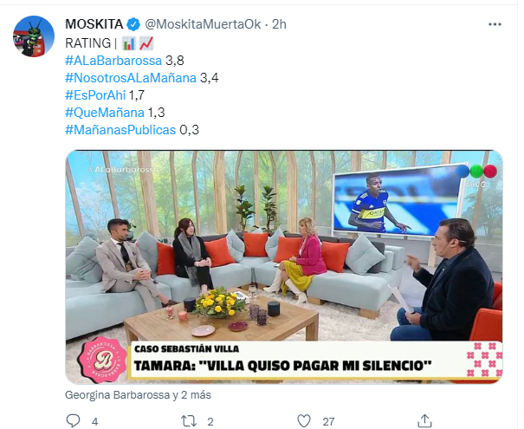The height and width of the screenshot is (429, 524).
Task: Open the MOSKITA profile avatar
Action: [x=34, y=36]
